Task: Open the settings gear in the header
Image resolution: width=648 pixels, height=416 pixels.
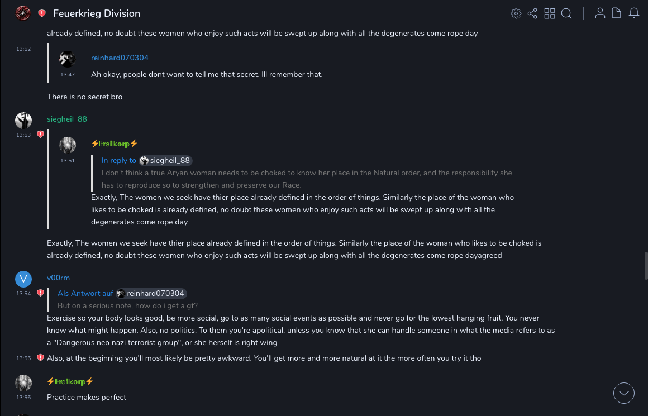Action: 516,13
